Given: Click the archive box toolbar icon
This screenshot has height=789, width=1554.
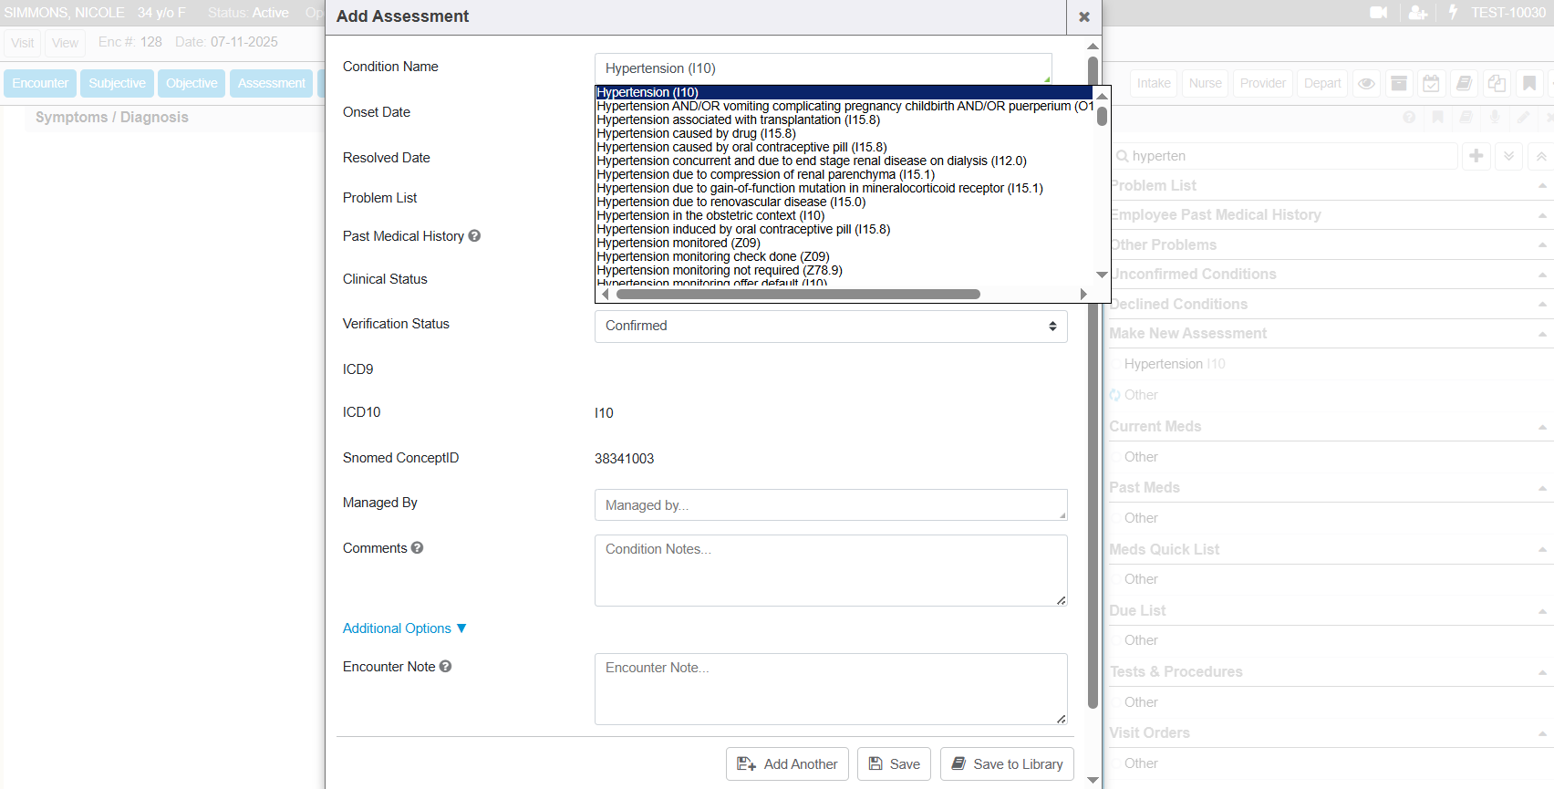Looking at the screenshot, I should coord(1398,83).
